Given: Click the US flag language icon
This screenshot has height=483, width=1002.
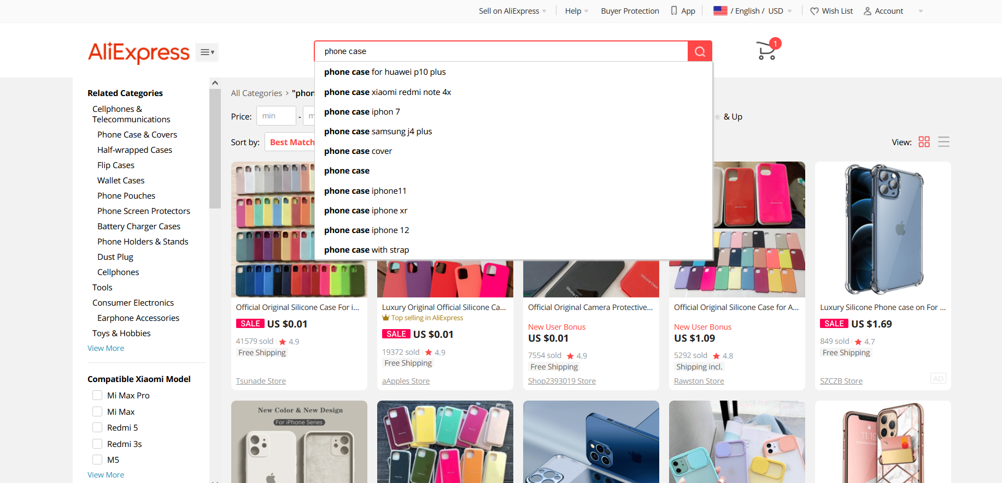Looking at the screenshot, I should point(720,10).
